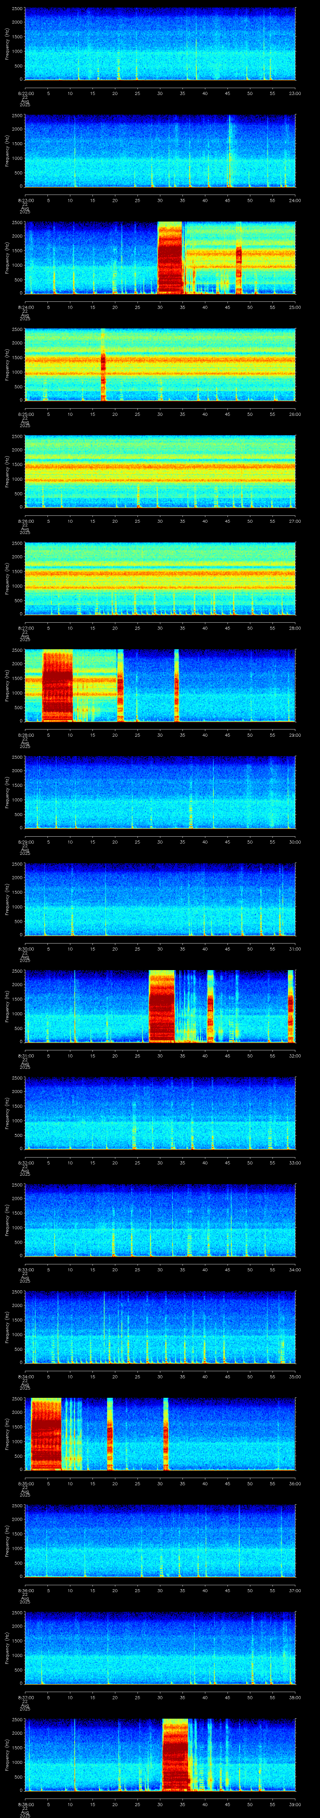The image size is (320, 1818).
Task: Select the spectrogram panel beginning at 8:37:00
Action: tap(160, 1648)
